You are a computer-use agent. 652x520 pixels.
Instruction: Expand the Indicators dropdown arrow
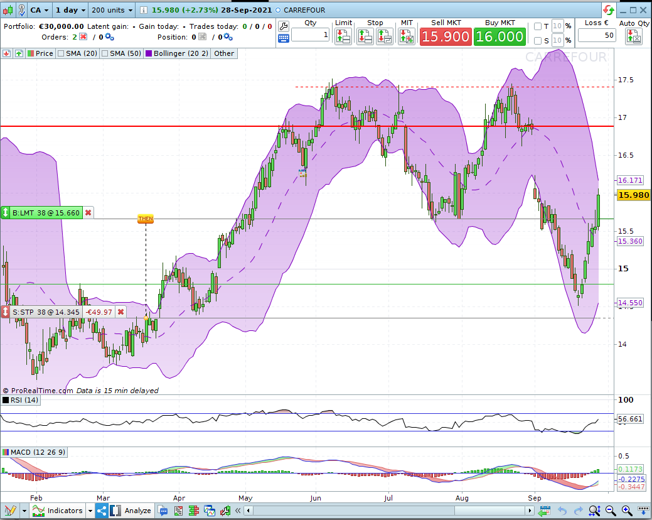tap(90, 511)
